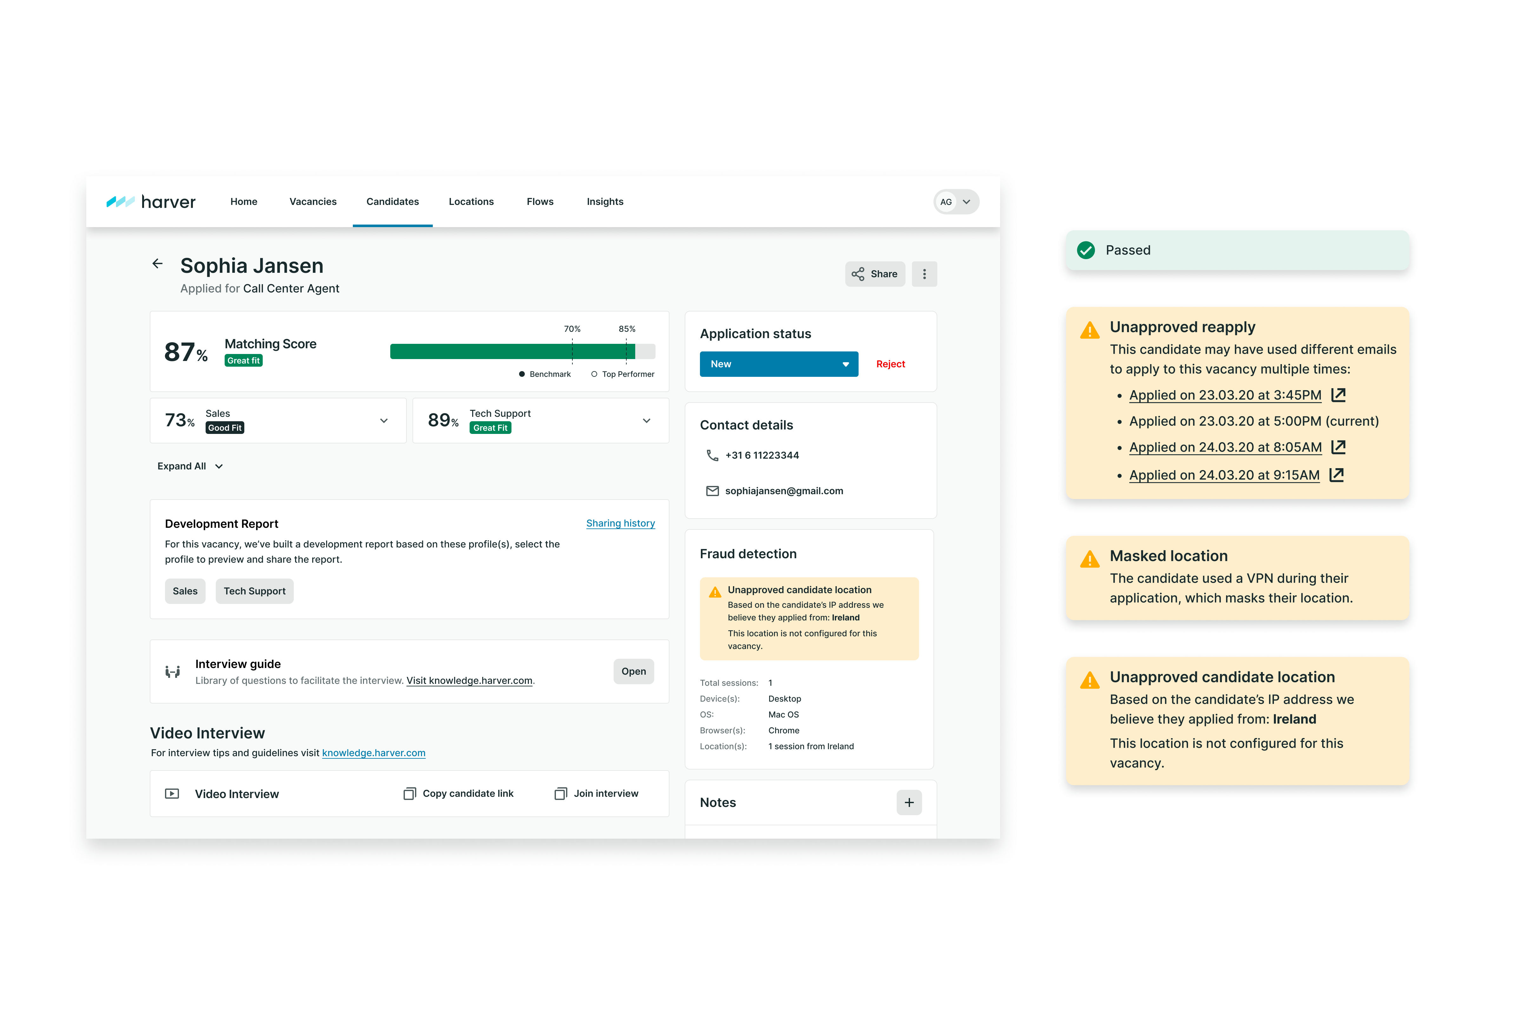This screenshot has height=1015, width=1523.
Task: Switch to the Locations tab
Action: coord(471,202)
